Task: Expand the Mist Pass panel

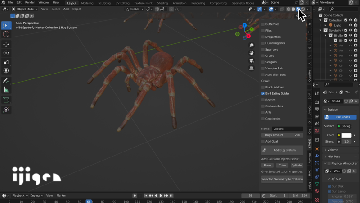Action: (x=325, y=157)
